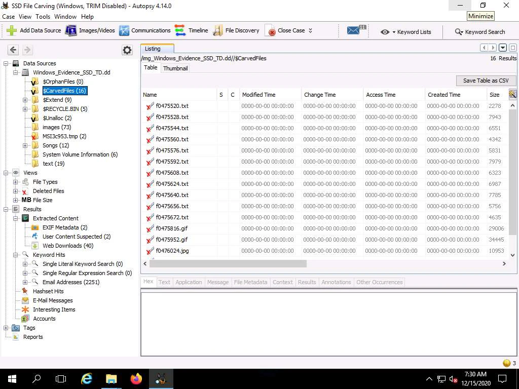Image resolution: width=519 pixels, height=389 pixels.
Task: Expand the $RECYCLE.BIN (5) folder
Action: pyautogui.click(x=25, y=109)
